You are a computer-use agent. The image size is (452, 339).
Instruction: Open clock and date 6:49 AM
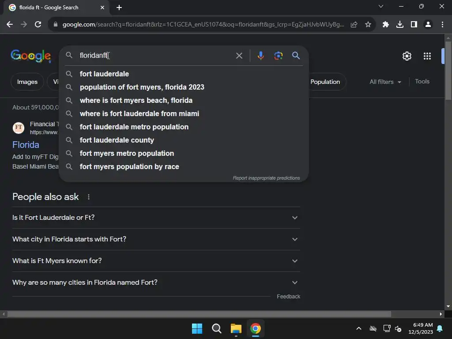420,328
